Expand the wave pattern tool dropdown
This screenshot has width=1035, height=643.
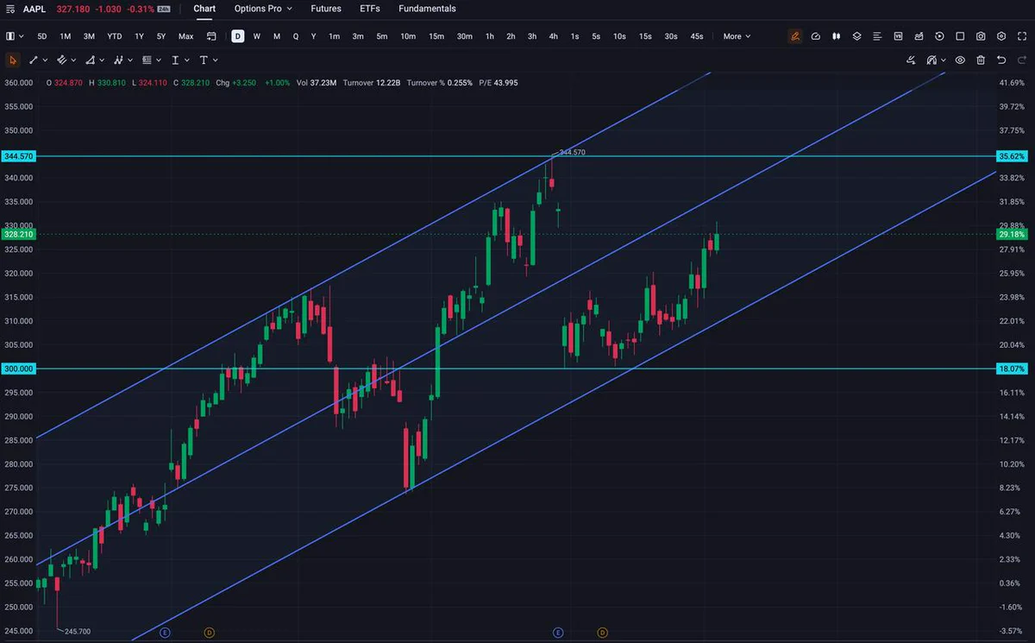[130, 60]
